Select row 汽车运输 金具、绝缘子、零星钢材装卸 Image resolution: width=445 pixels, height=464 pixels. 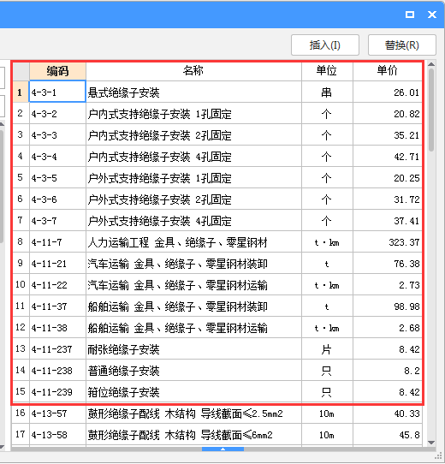coord(217,263)
